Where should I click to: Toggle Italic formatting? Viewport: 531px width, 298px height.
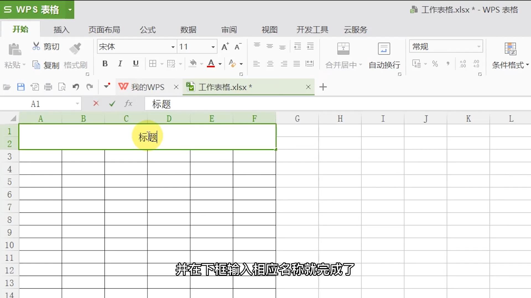point(120,64)
